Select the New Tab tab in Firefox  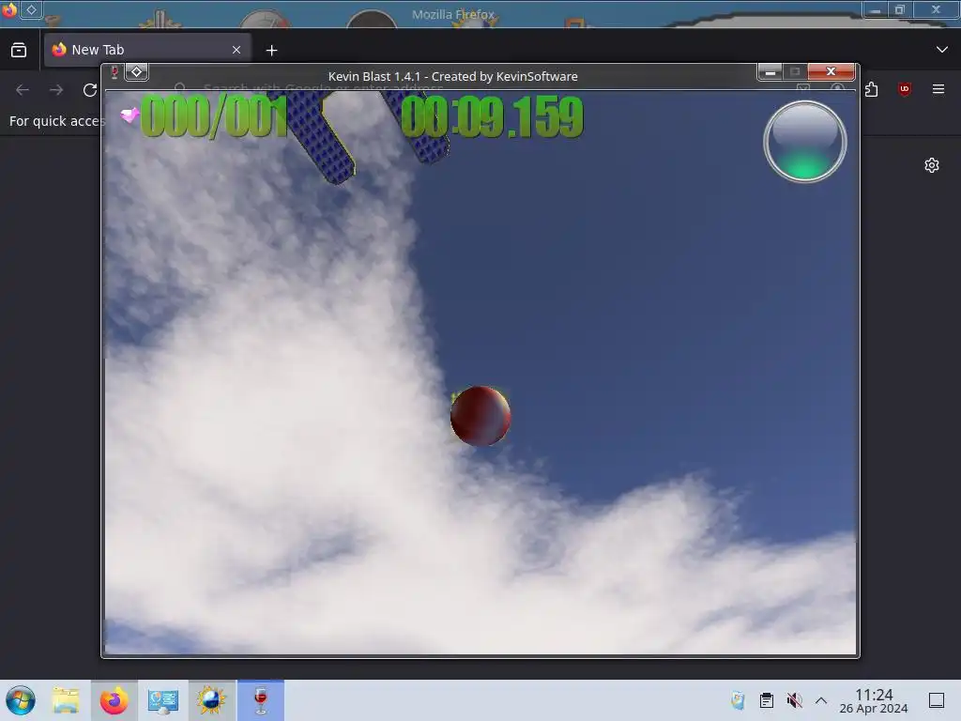[x=147, y=50]
